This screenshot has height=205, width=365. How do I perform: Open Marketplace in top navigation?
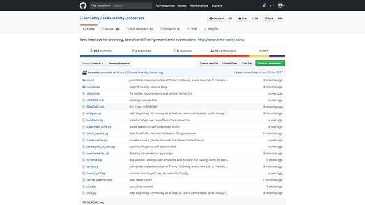point(199,6)
